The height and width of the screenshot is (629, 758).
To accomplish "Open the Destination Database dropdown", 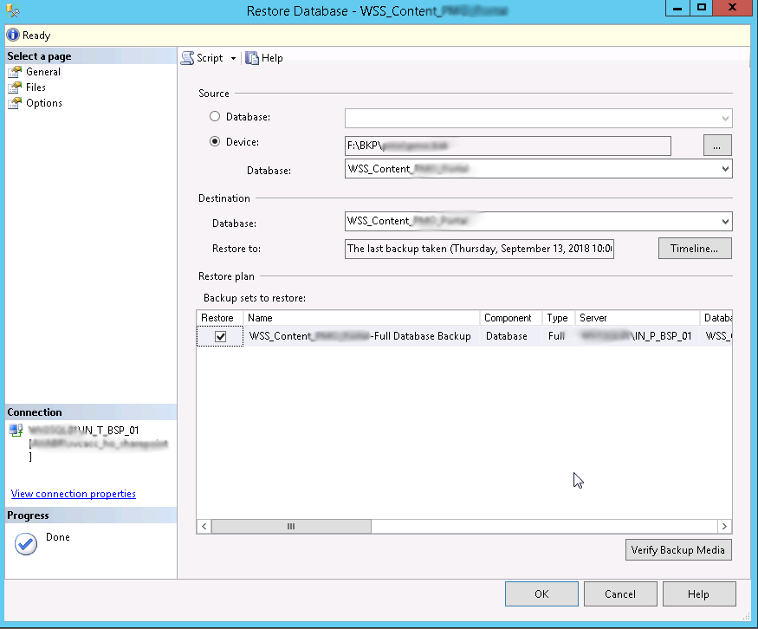I will (x=724, y=222).
